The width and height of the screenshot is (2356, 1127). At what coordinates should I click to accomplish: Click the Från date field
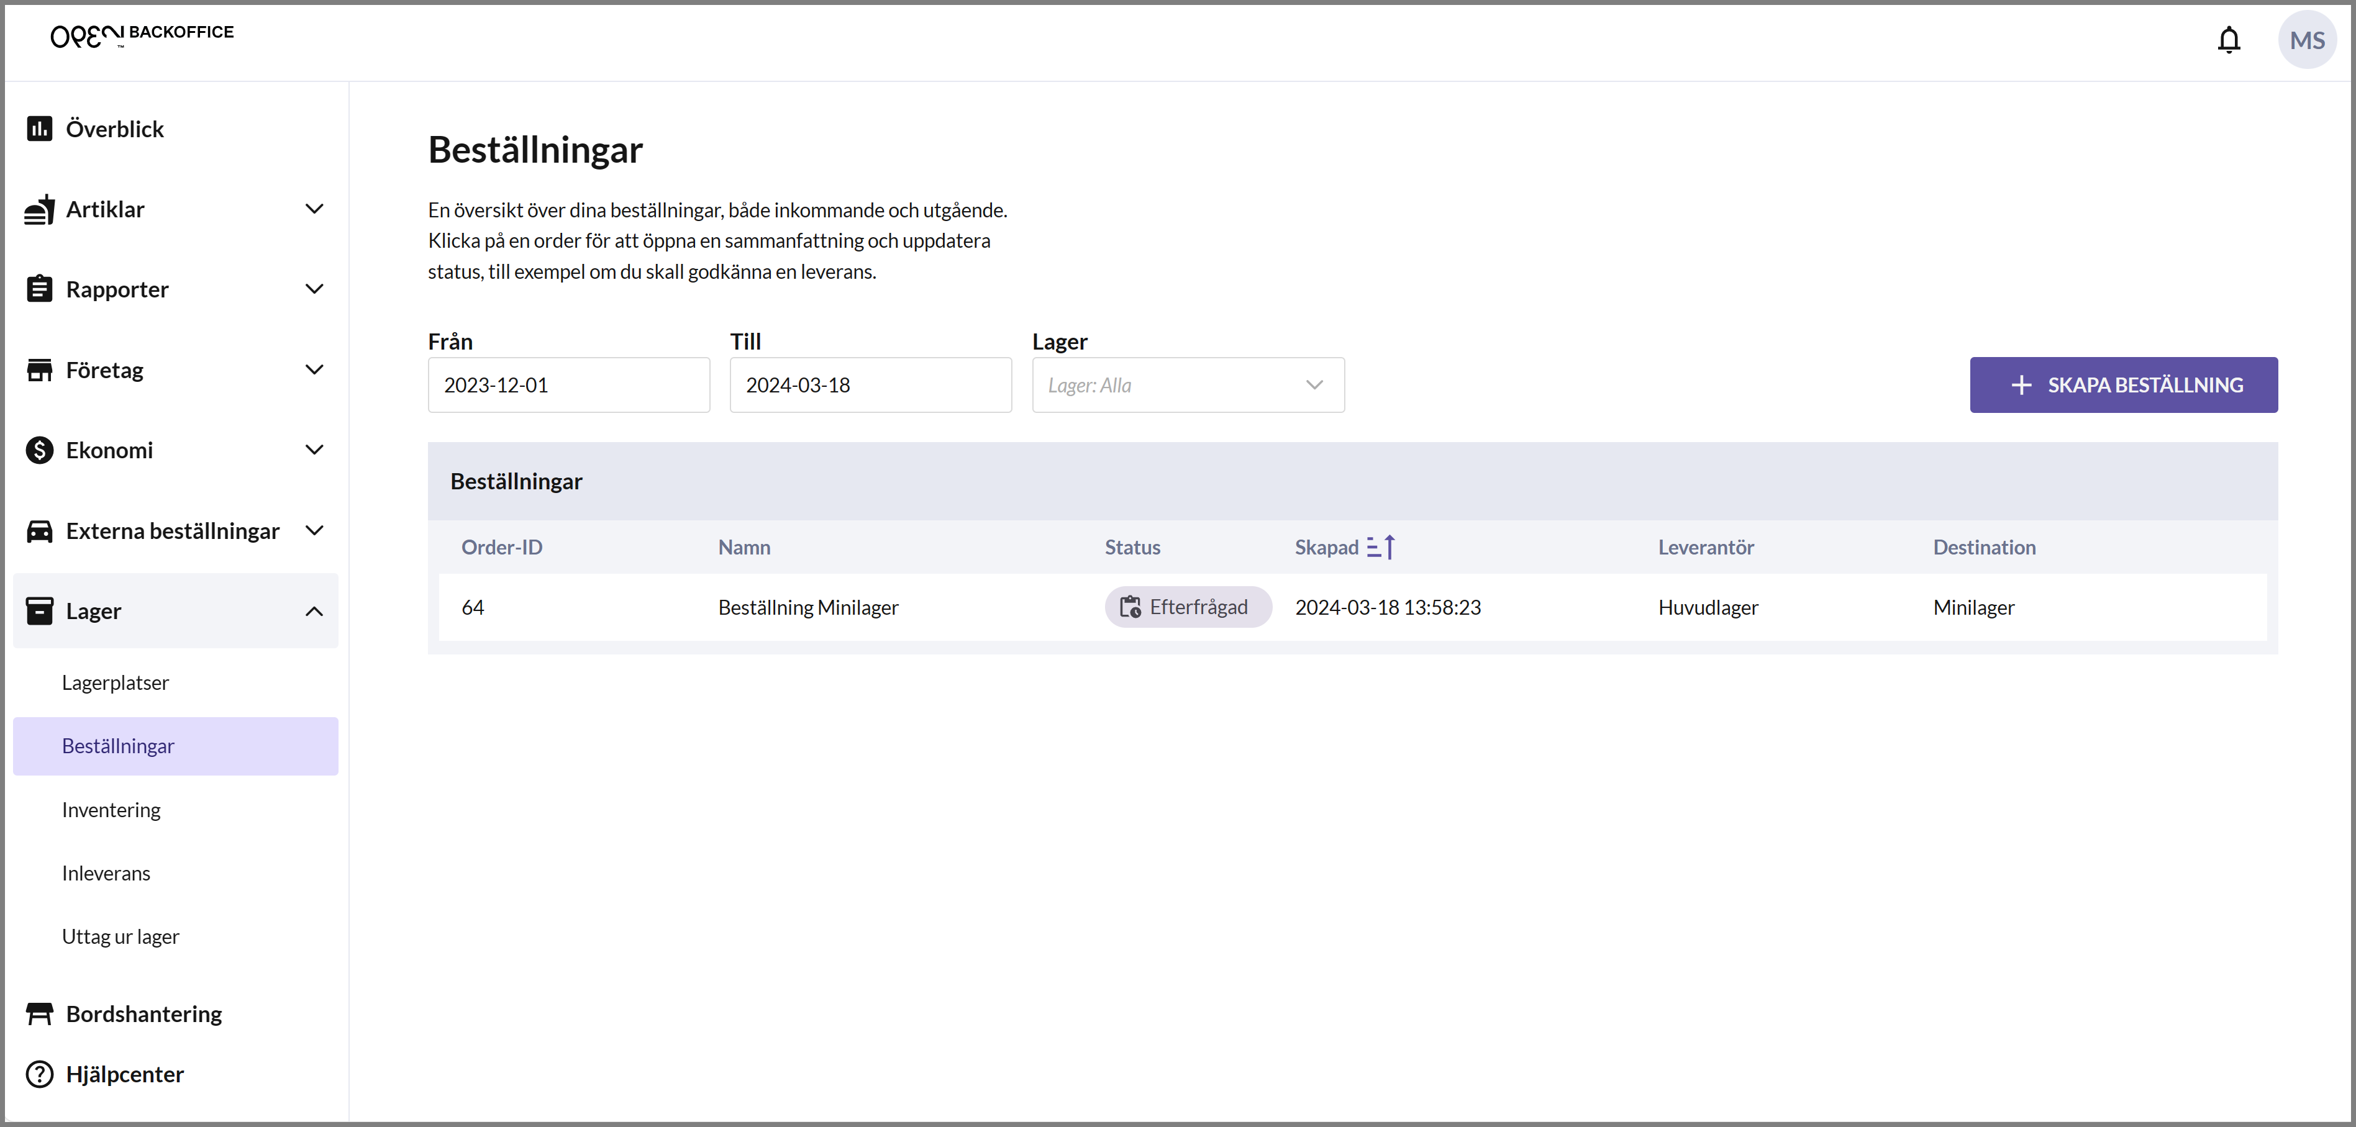[x=569, y=385]
